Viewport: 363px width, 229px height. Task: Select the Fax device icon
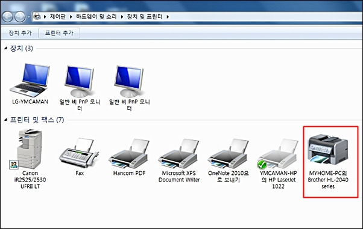[79, 153]
